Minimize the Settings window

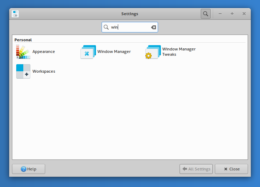pyautogui.click(x=220, y=14)
